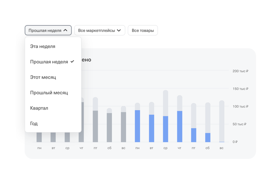Choose Год from the dropdown list
The width and height of the screenshot is (280, 184).
click(x=34, y=124)
